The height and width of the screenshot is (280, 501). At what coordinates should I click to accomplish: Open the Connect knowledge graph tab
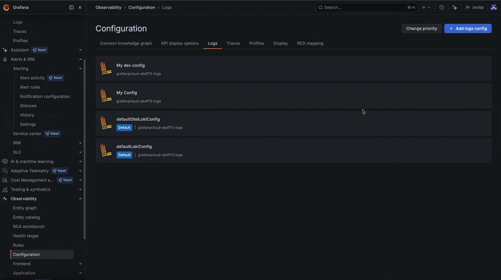pyautogui.click(x=126, y=43)
